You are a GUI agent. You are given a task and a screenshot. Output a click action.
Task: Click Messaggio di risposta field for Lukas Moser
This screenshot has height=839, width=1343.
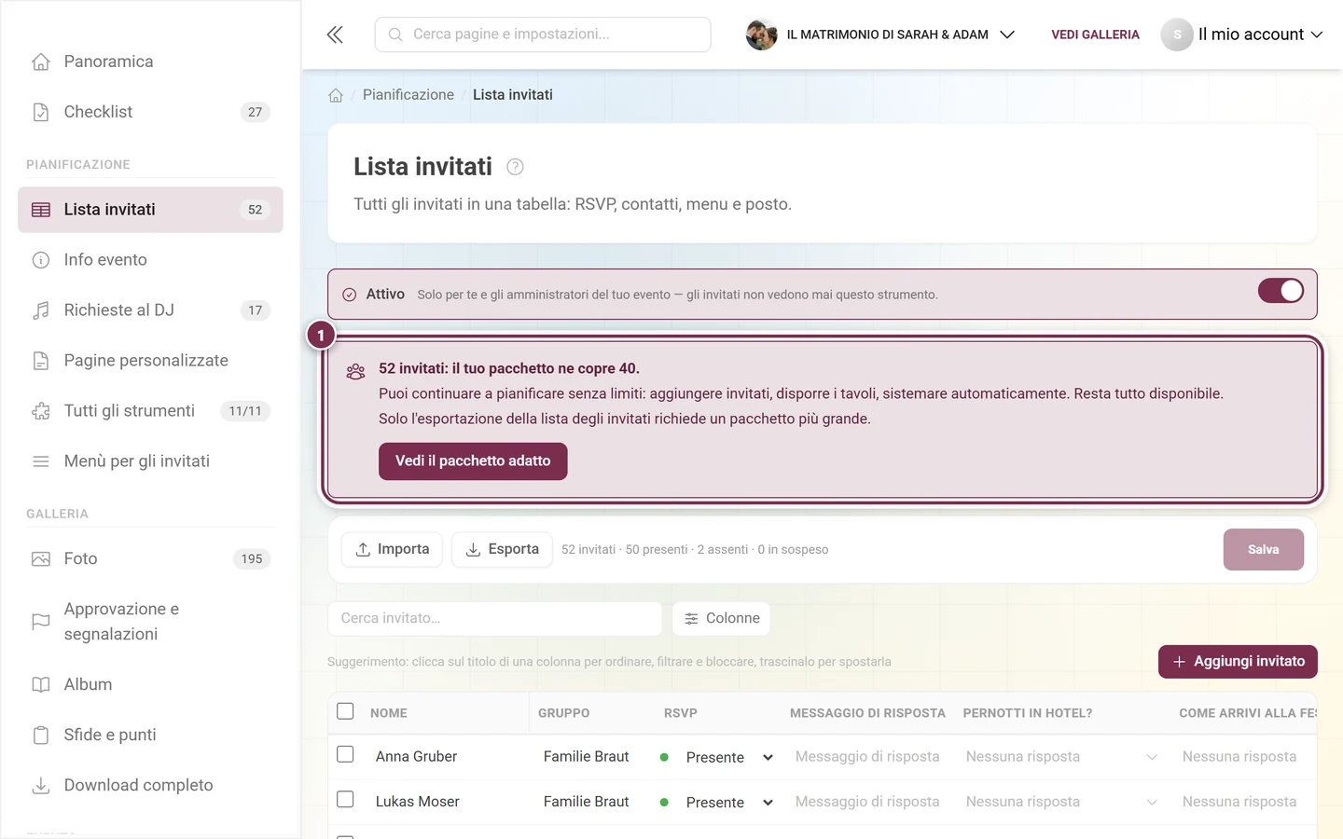point(867,802)
